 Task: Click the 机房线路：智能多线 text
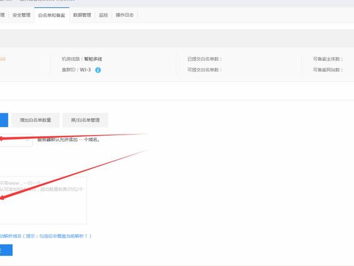coord(82,59)
